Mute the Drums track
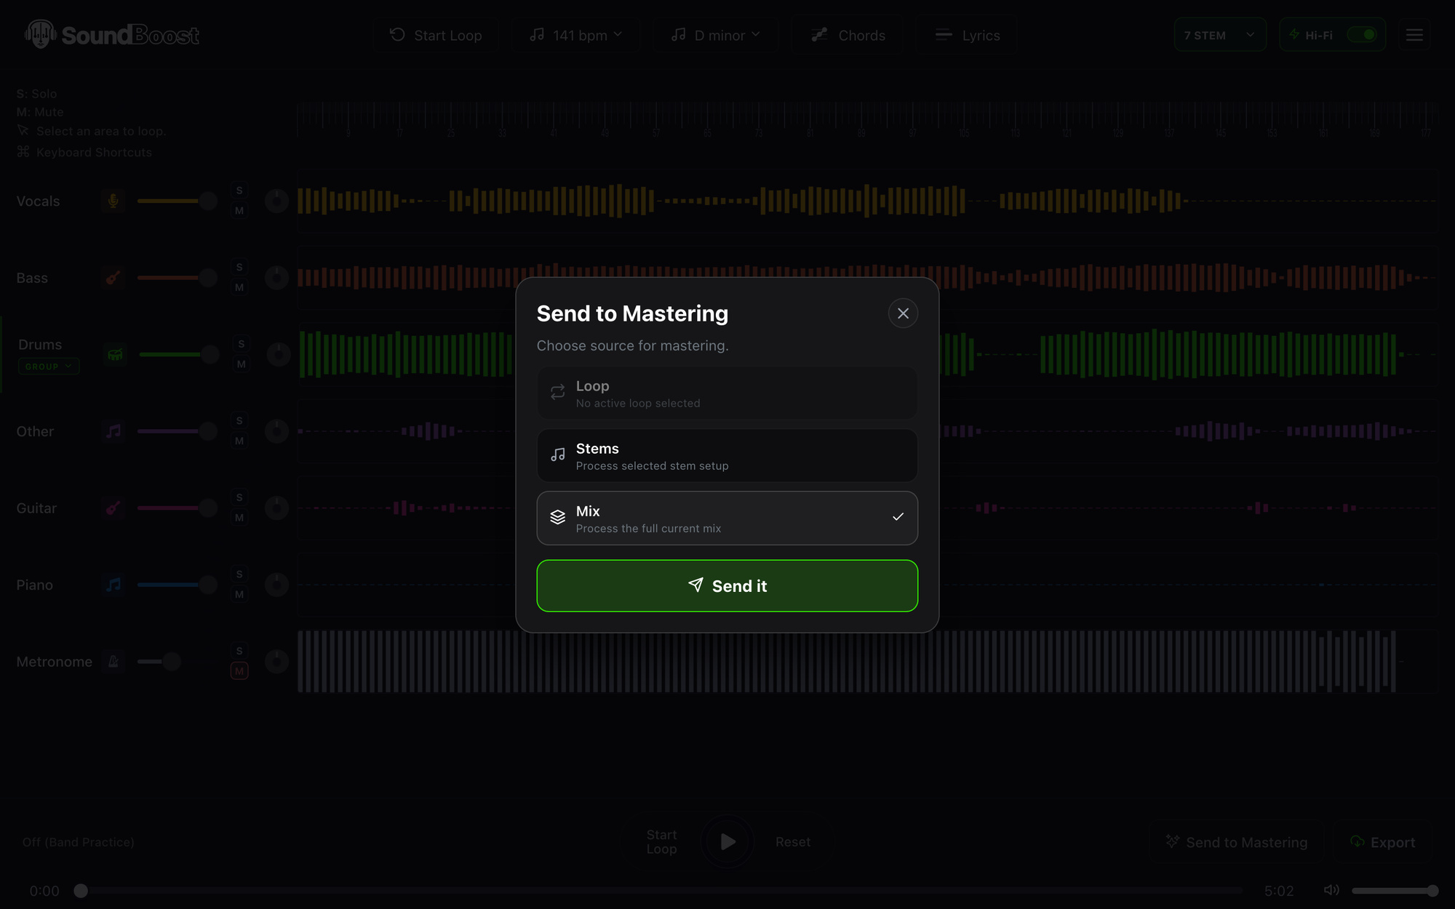The height and width of the screenshot is (909, 1455). (241, 364)
